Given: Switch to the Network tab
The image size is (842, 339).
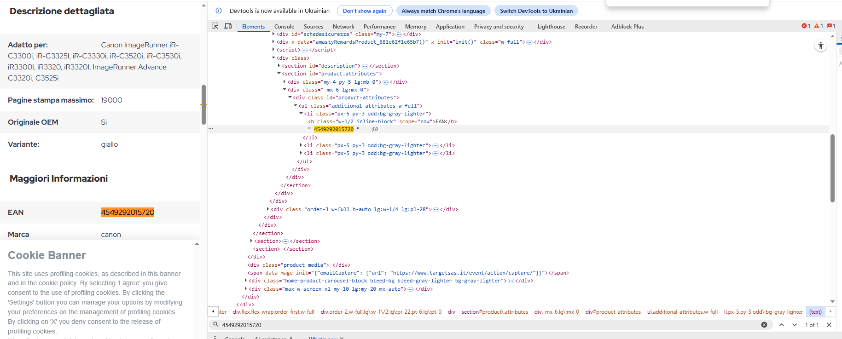Looking at the screenshot, I should point(343,27).
